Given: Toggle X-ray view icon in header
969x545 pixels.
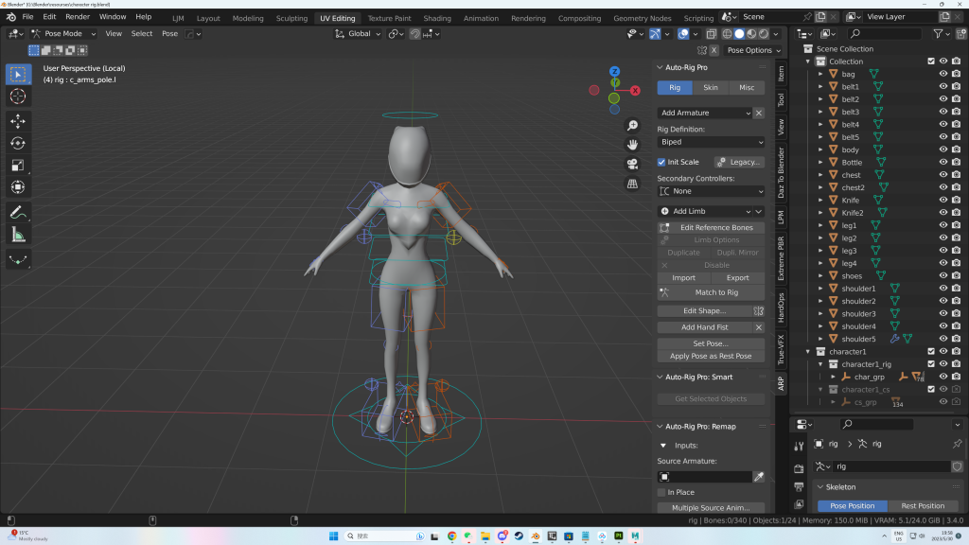Looking at the screenshot, I should (712, 34).
